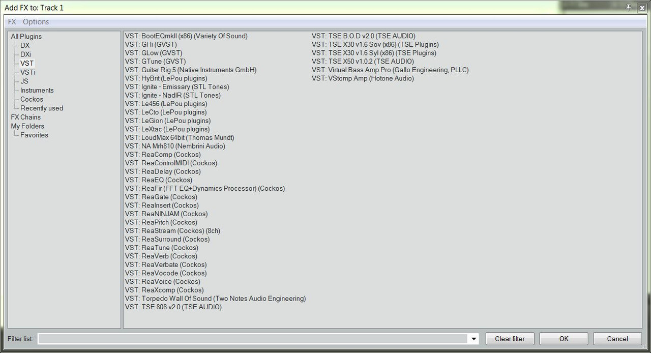
Task: Show Recently used plugins
Action: pos(42,108)
